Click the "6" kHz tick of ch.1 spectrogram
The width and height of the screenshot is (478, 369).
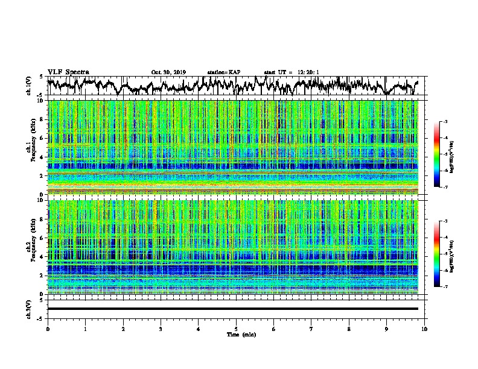tap(42, 138)
